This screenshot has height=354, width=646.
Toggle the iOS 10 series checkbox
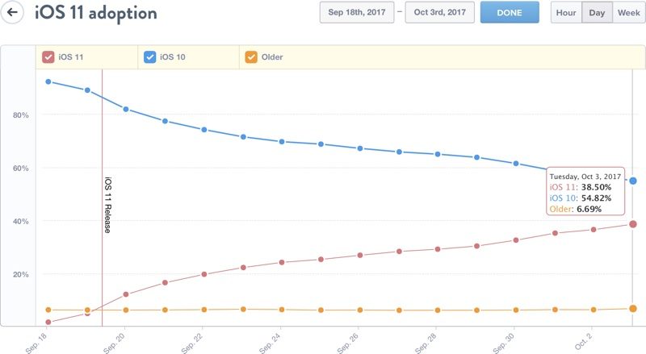point(149,57)
